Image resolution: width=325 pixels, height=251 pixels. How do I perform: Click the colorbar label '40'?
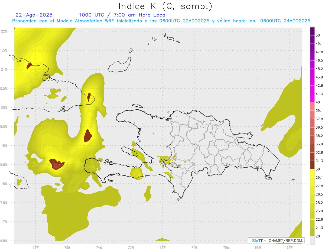pos(318,102)
